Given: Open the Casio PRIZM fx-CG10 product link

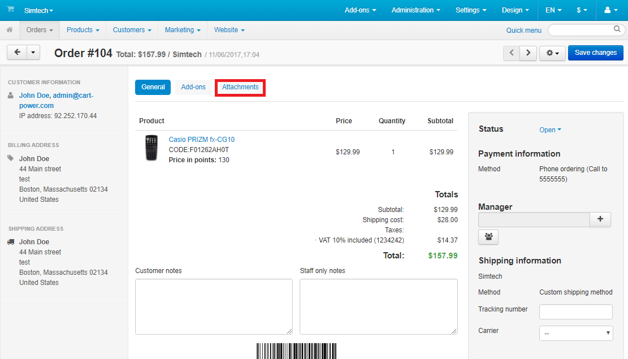Looking at the screenshot, I should 201,140.
